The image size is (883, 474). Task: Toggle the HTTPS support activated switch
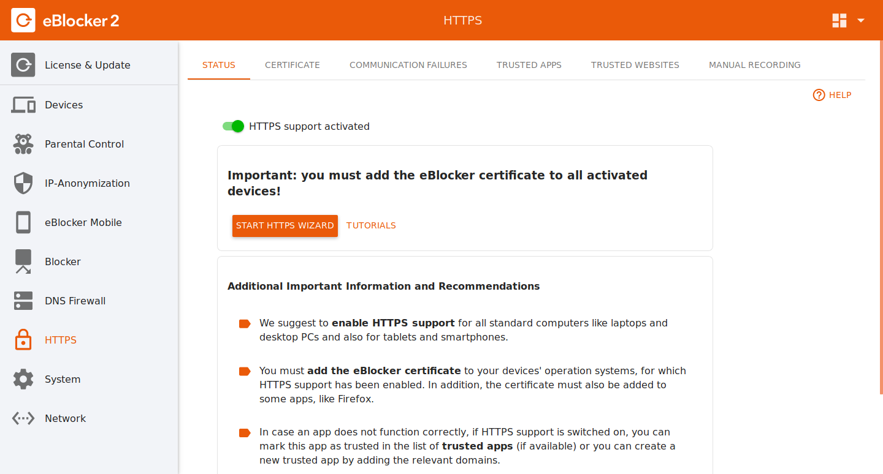(234, 126)
